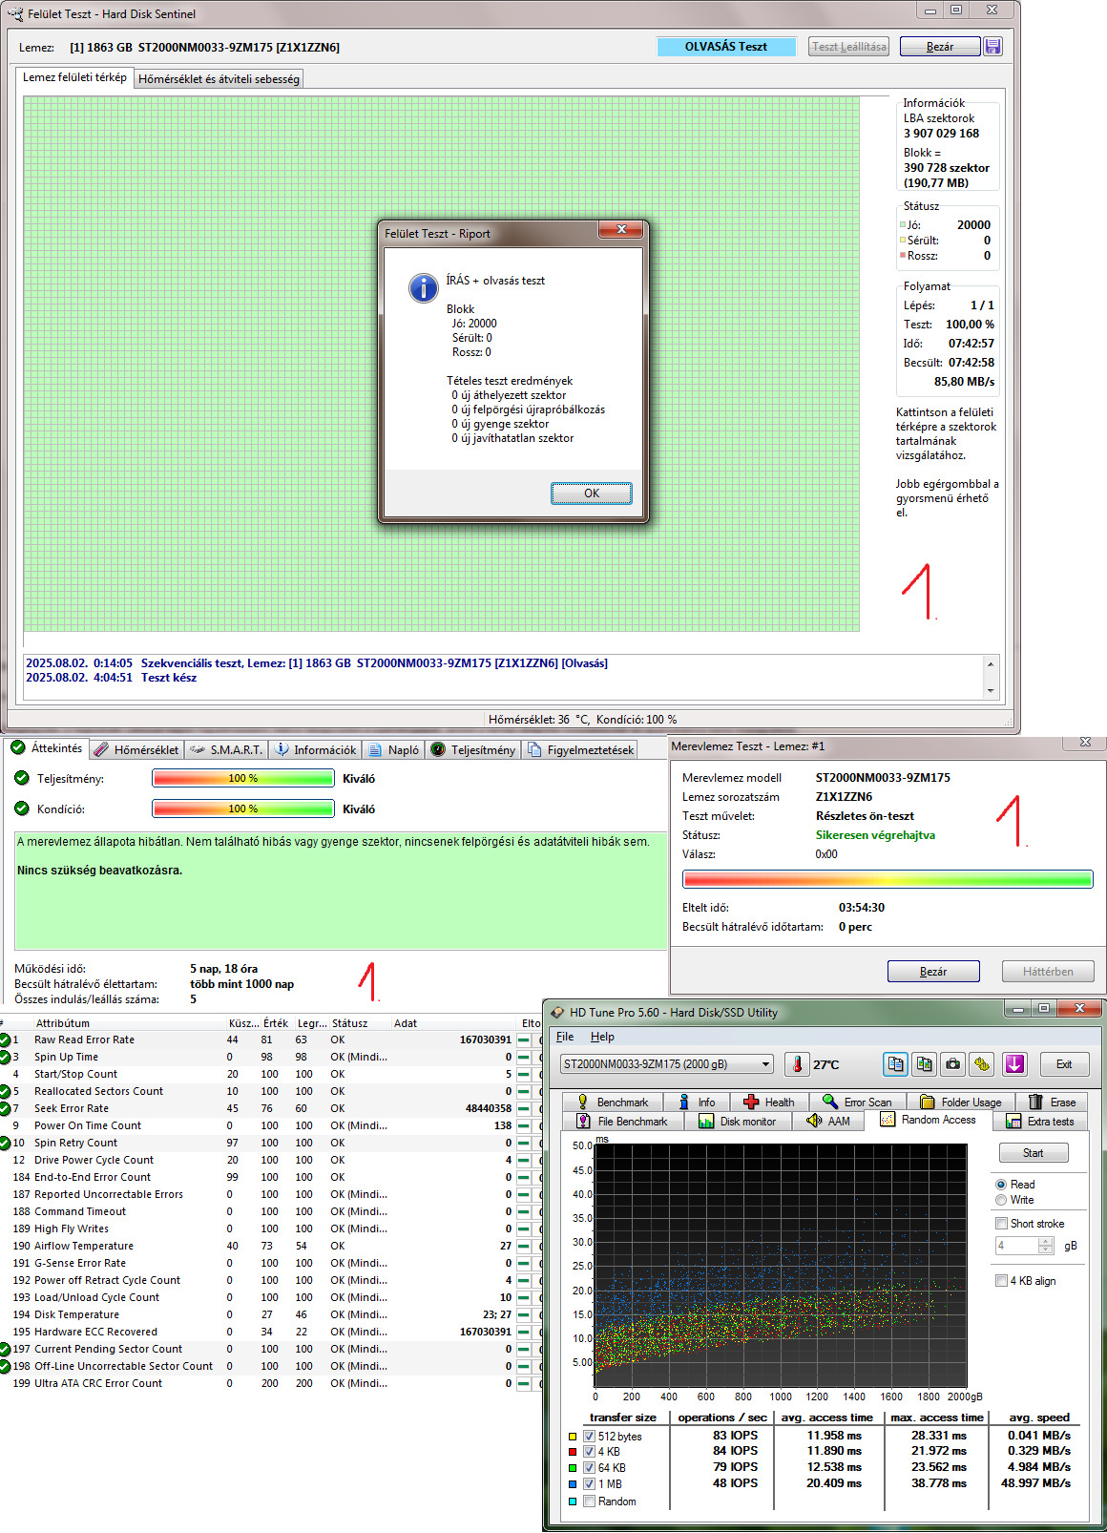Uncheck the 512 bytes transfer size checkbox
1107x1533 pixels.
tap(590, 1437)
